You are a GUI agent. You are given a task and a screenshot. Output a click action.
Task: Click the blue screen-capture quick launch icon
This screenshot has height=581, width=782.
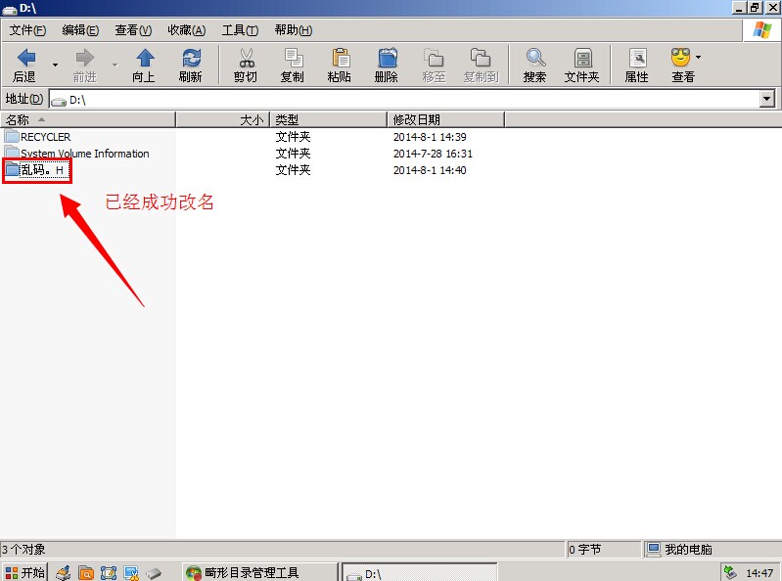[109, 573]
